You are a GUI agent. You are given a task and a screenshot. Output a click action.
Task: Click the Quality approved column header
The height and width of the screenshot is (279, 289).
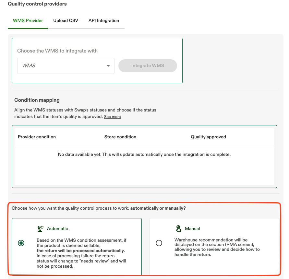pos(208,137)
